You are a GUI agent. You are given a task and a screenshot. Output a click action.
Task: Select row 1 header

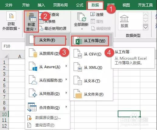(x=4, y=62)
